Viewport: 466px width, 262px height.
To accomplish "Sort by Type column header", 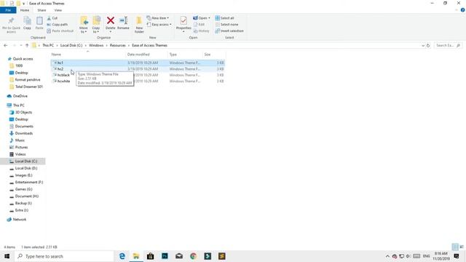I will [x=173, y=55].
